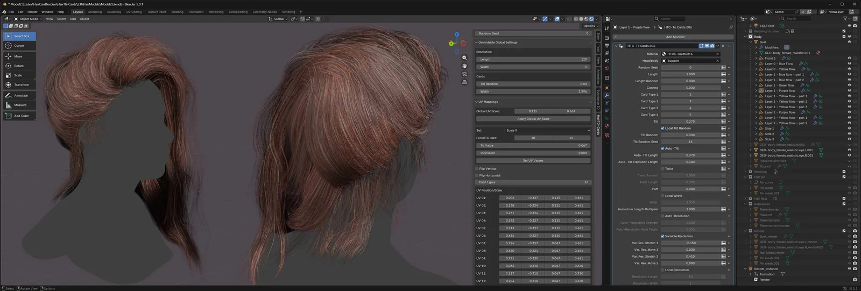This screenshot has width=861, height=291.
Task: Select the Rotate tool
Action: coord(19,66)
